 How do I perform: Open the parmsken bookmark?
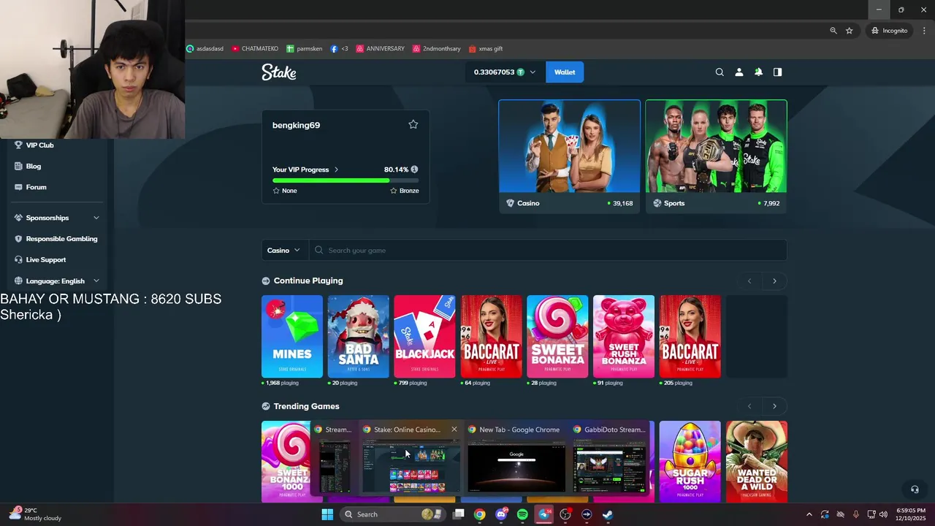pos(305,49)
